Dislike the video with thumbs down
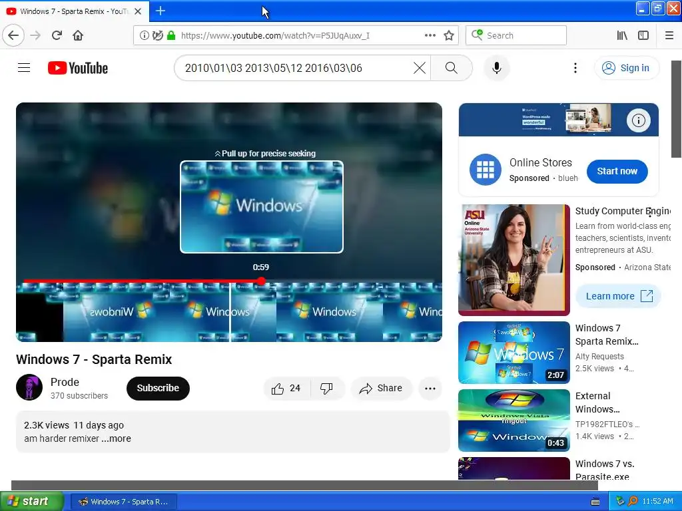 (x=326, y=388)
